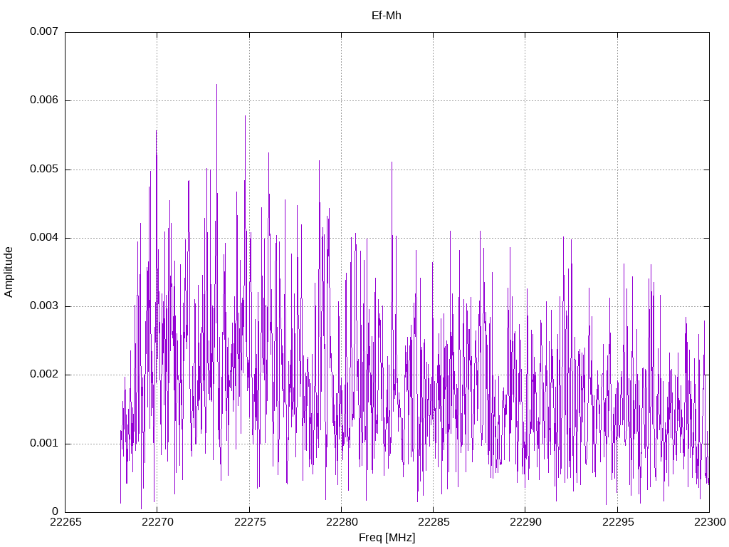The image size is (729, 547).
Task: Select the 0.004 y-axis tick label
Action: tap(43, 238)
